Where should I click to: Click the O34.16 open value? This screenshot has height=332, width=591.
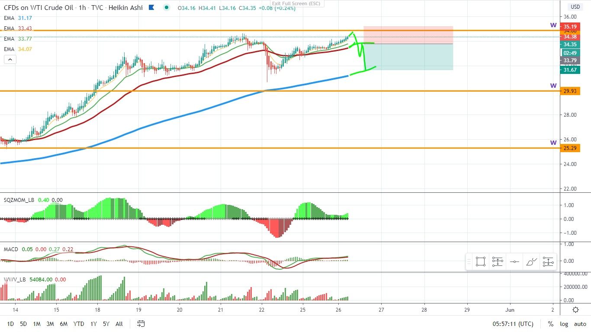[186, 8]
